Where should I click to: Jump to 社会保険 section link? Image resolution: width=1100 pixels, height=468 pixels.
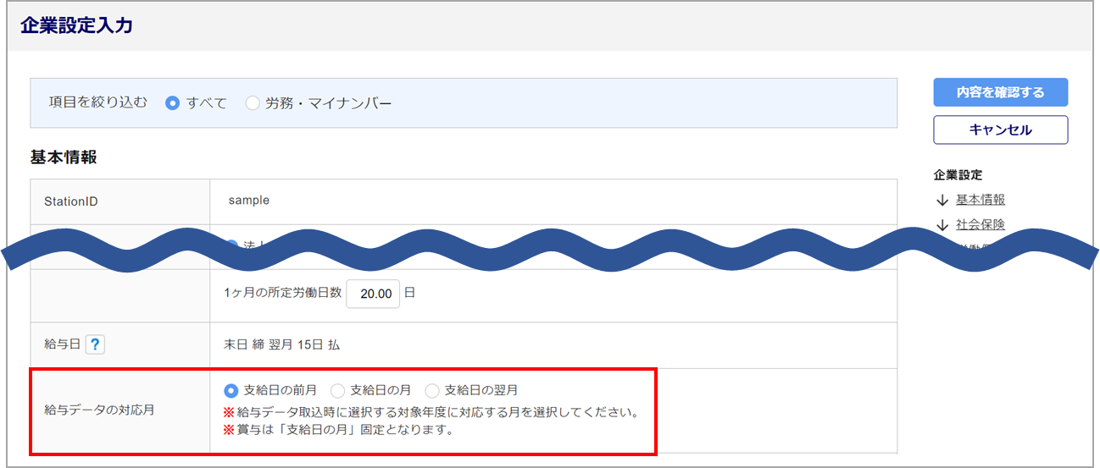981,224
